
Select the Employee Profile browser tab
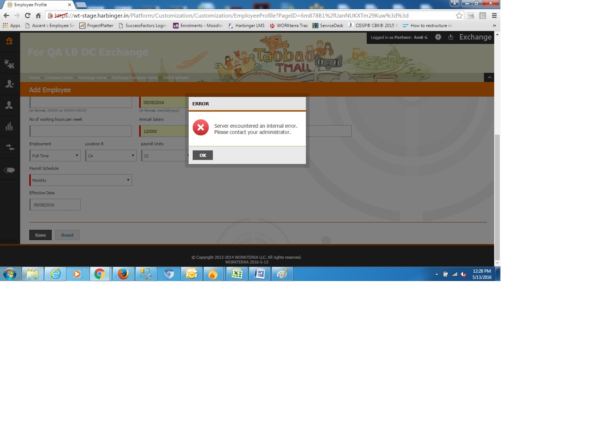tap(37, 5)
